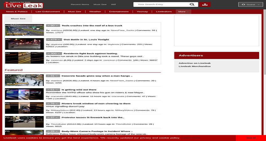This screenshot has height=141, width=266.
Task: Click the Tesla crash video thumbnail
Action: [x=24, y=30]
